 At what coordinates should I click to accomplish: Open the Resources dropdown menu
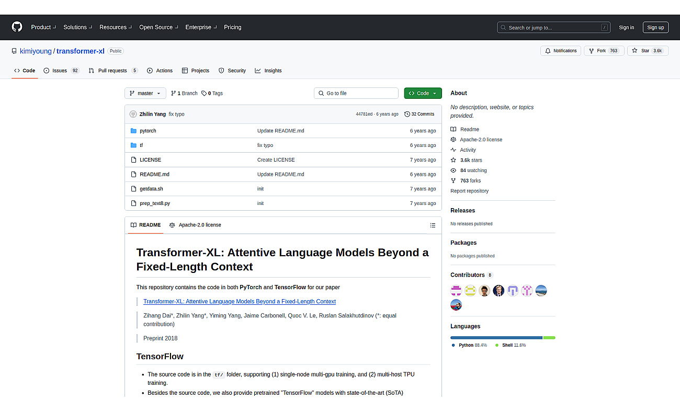pyautogui.click(x=116, y=27)
